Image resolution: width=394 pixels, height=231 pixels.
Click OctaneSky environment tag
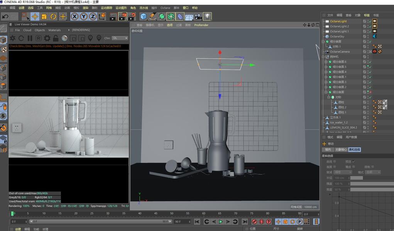375,36
